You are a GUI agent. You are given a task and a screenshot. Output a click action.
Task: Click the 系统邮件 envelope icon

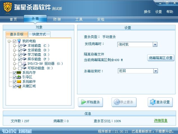pyautogui.click(x=19, y=82)
